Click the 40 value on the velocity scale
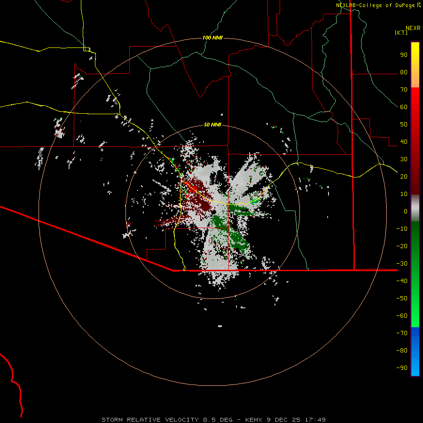Image resolution: width=423 pixels, height=423 pixels. [x=404, y=141]
